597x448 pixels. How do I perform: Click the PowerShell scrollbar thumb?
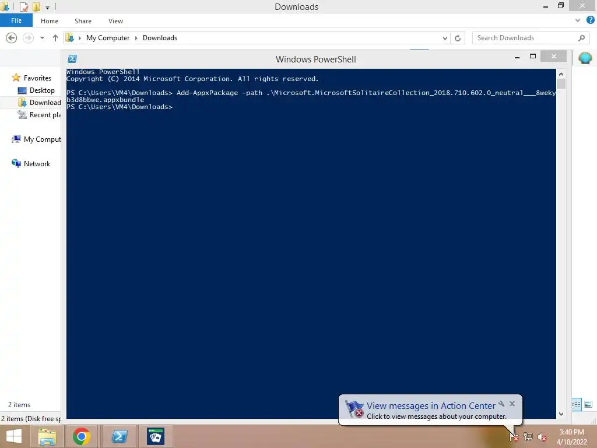coord(561,84)
